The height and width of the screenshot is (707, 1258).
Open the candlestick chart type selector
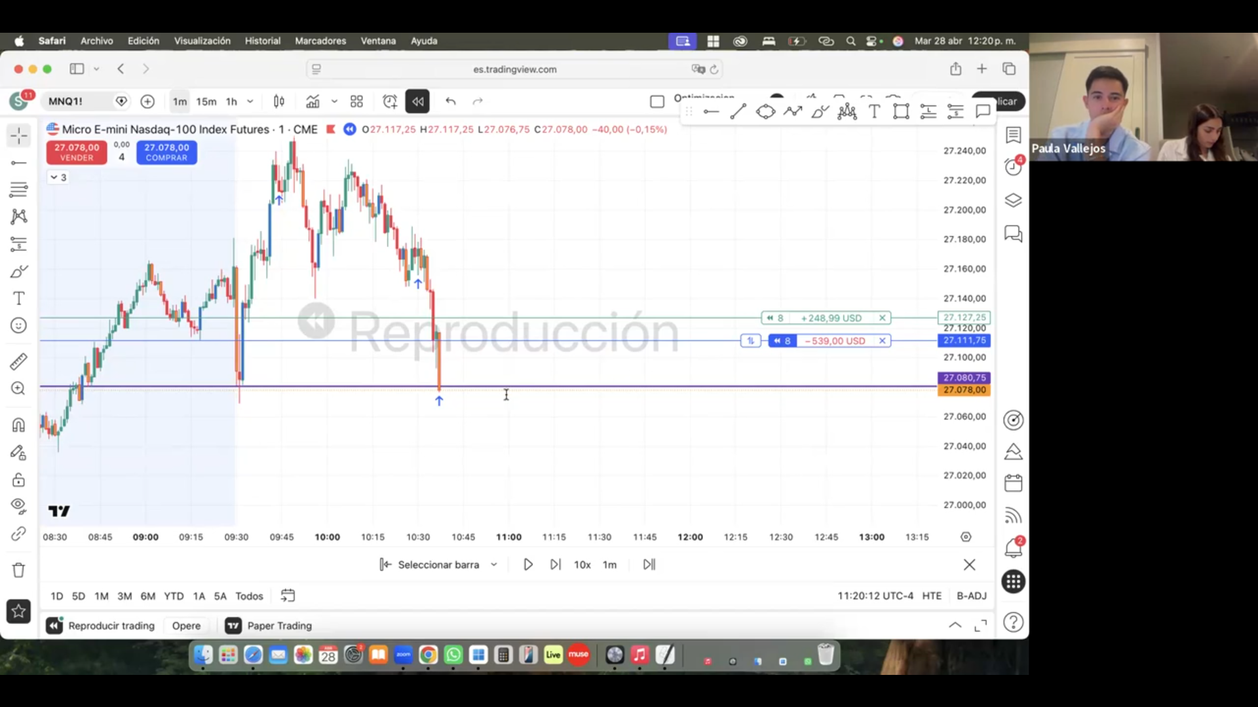pyautogui.click(x=279, y=101)
